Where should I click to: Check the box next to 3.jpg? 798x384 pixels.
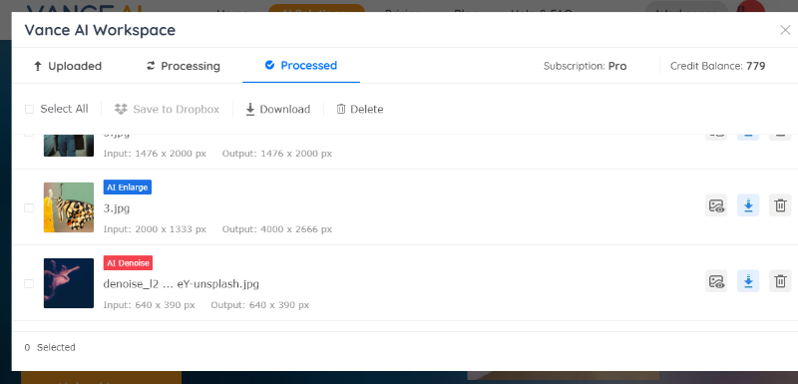[29, 208]
